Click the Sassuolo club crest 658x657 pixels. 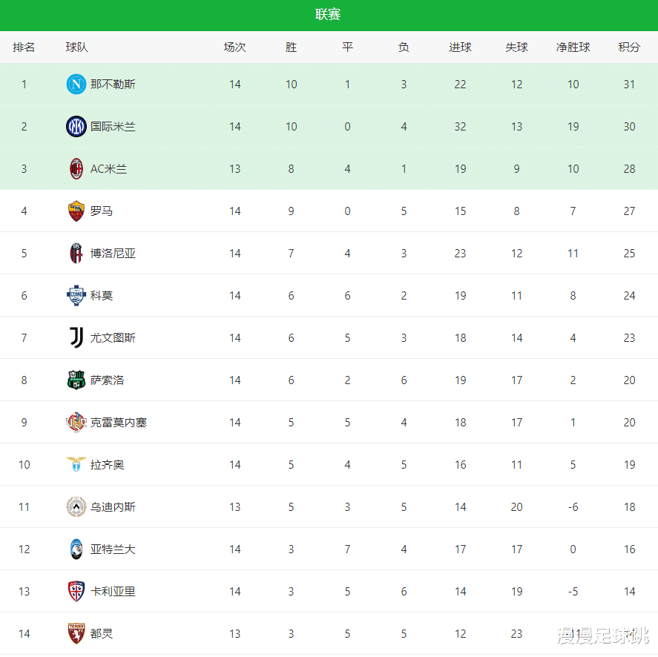[76, 380]
